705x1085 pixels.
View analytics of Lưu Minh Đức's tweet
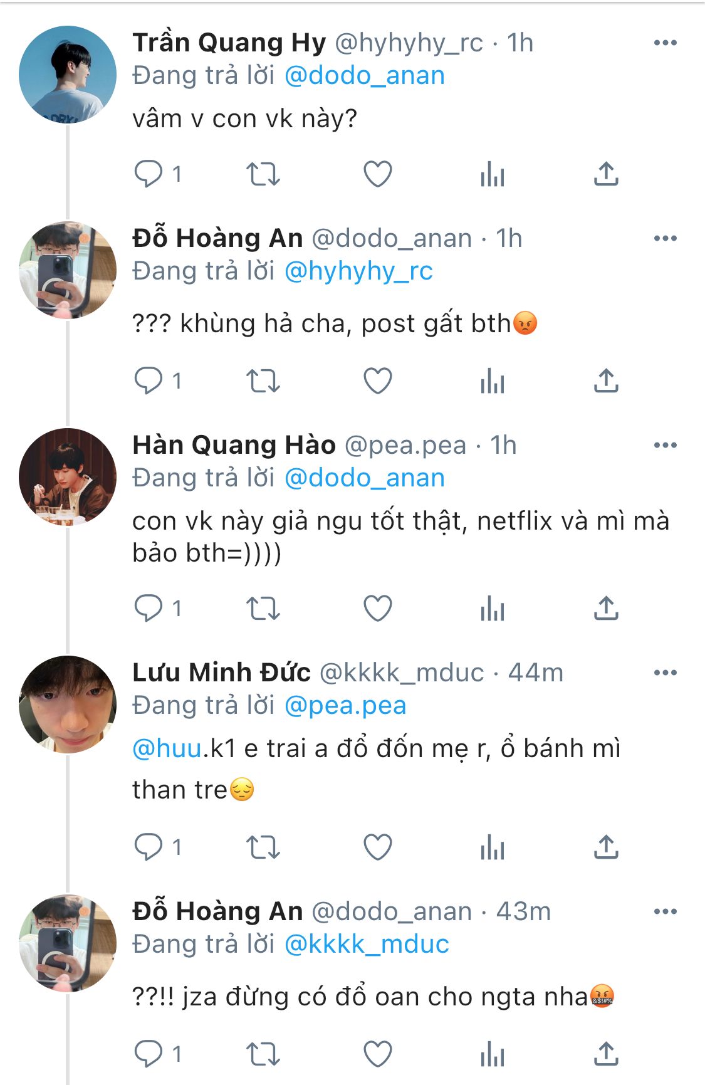click(493, 847)
